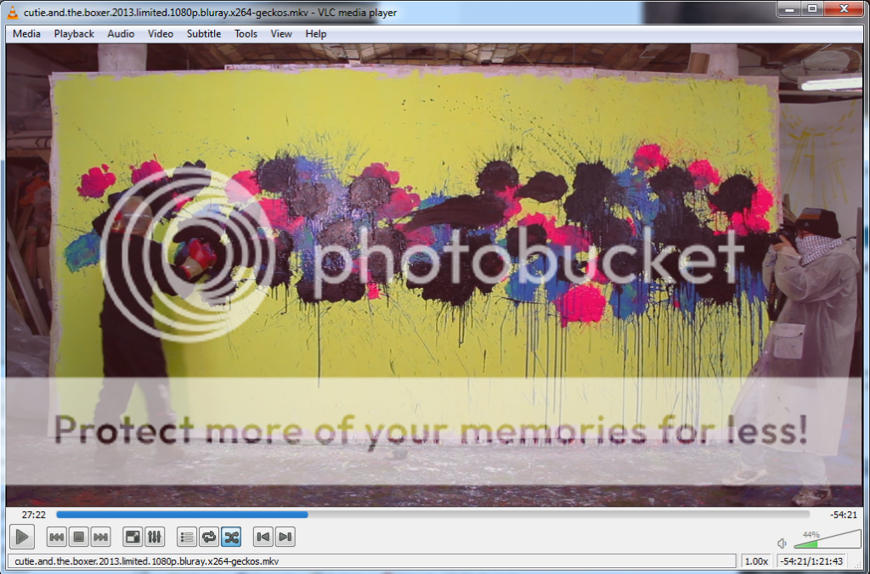The width and height of the screenshot is (870, 574).
Task: Open the Video menu
Action: point(161,34)
